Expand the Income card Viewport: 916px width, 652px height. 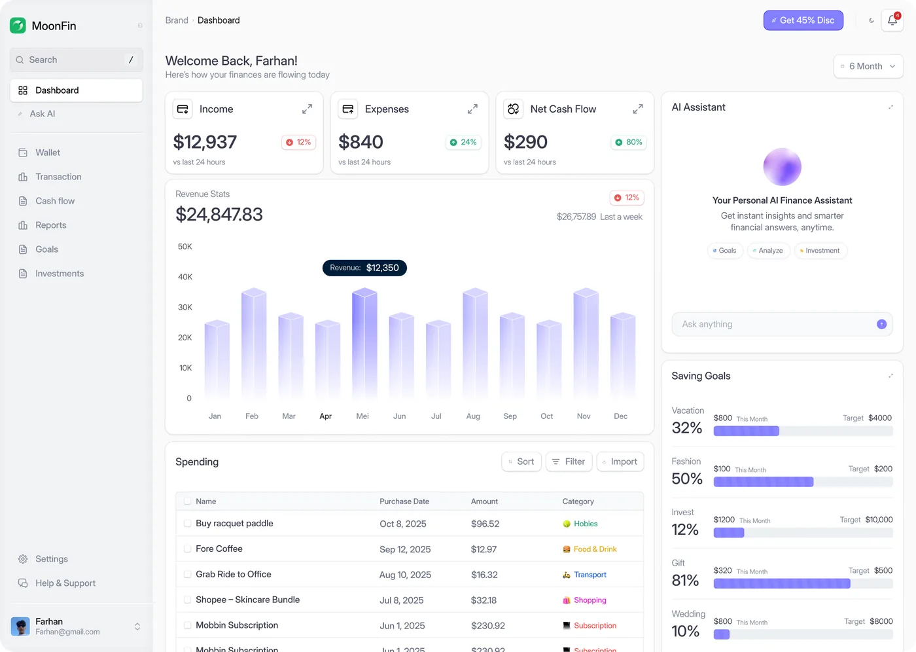(307, 109)
